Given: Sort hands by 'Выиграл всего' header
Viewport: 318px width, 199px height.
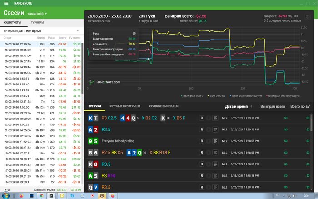Looking at the screenshot, I should 273,106.
